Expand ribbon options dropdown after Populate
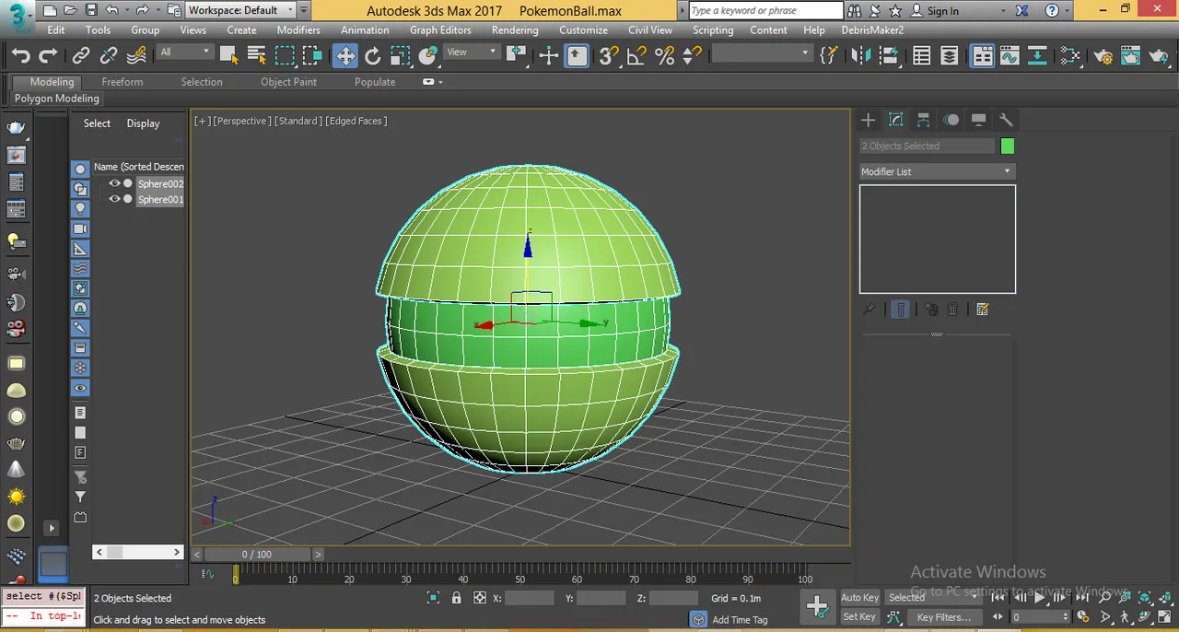 click(433, 82)
